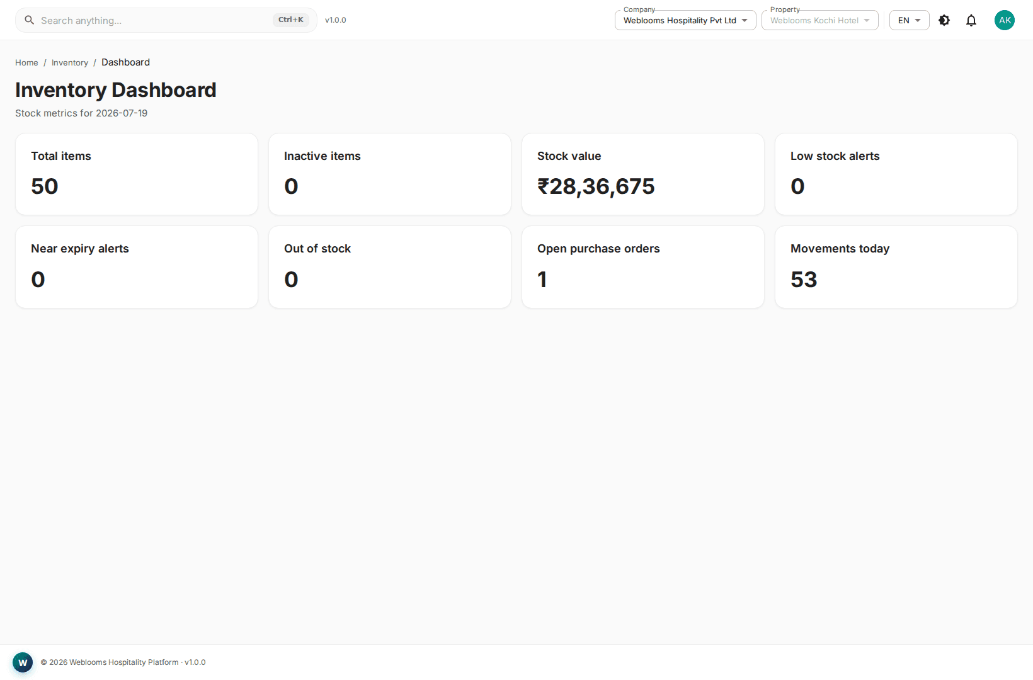Open the Movements today card

(x=896, y=267)
